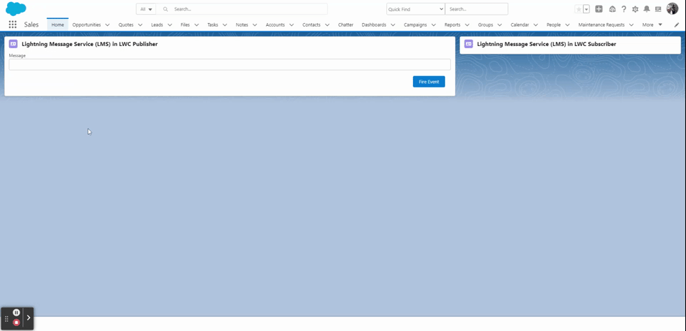Viewport: 686px width, 331px height.
Task: Expand the recorder widget chevron
Action: point(29,318)
